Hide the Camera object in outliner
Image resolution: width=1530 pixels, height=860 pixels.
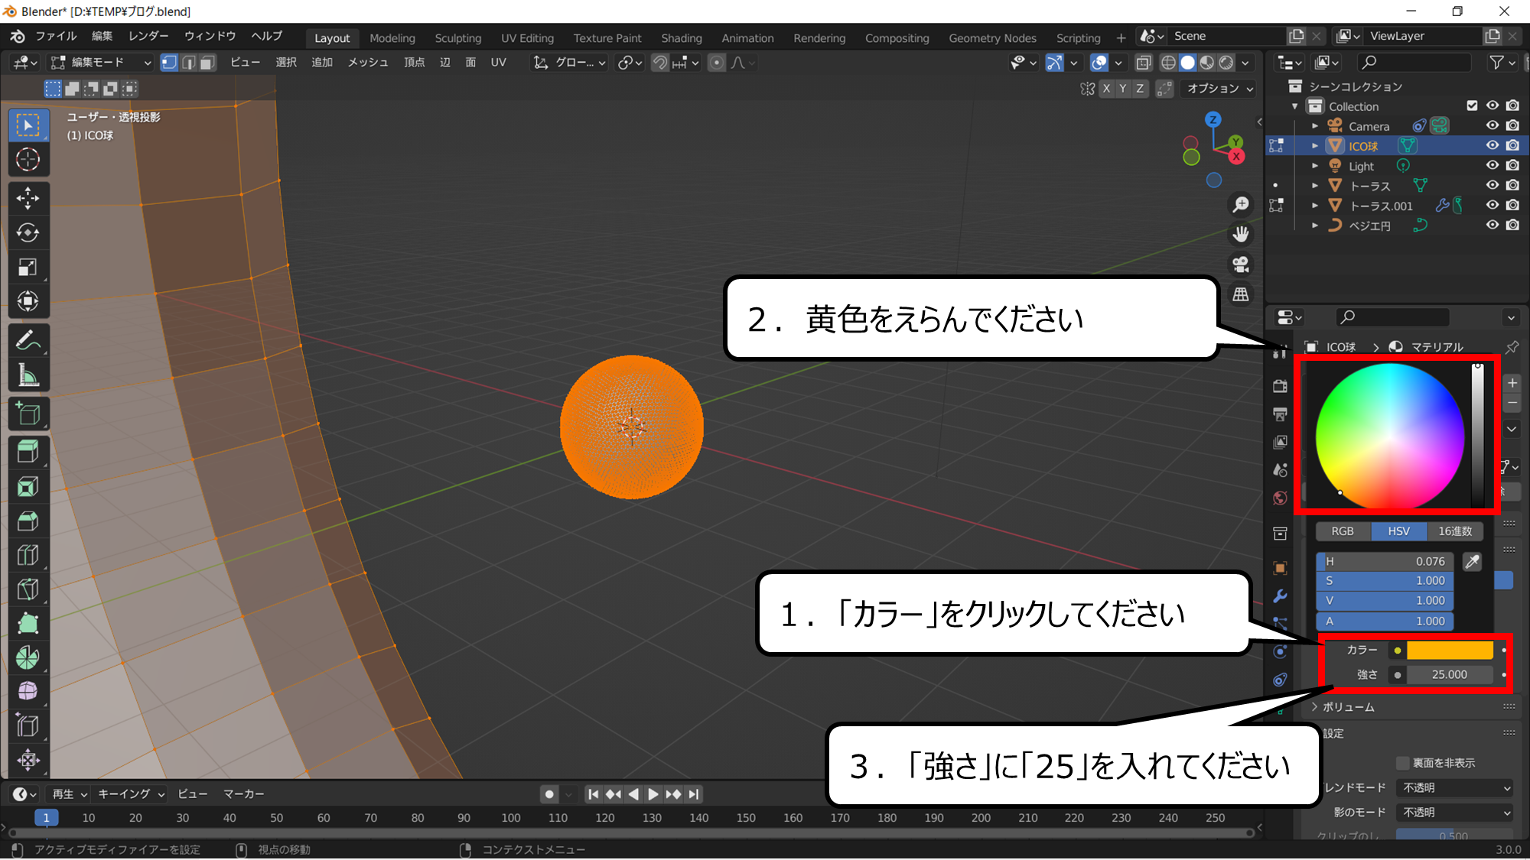1493,126
